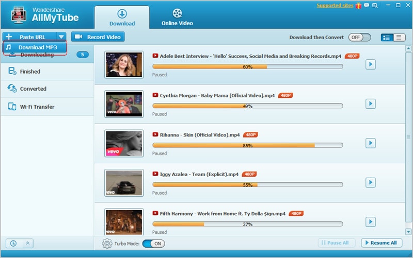
Task: Click the Paused status under Cynthia Morgan
Action: pyautogui.click(x=160, y=114)
